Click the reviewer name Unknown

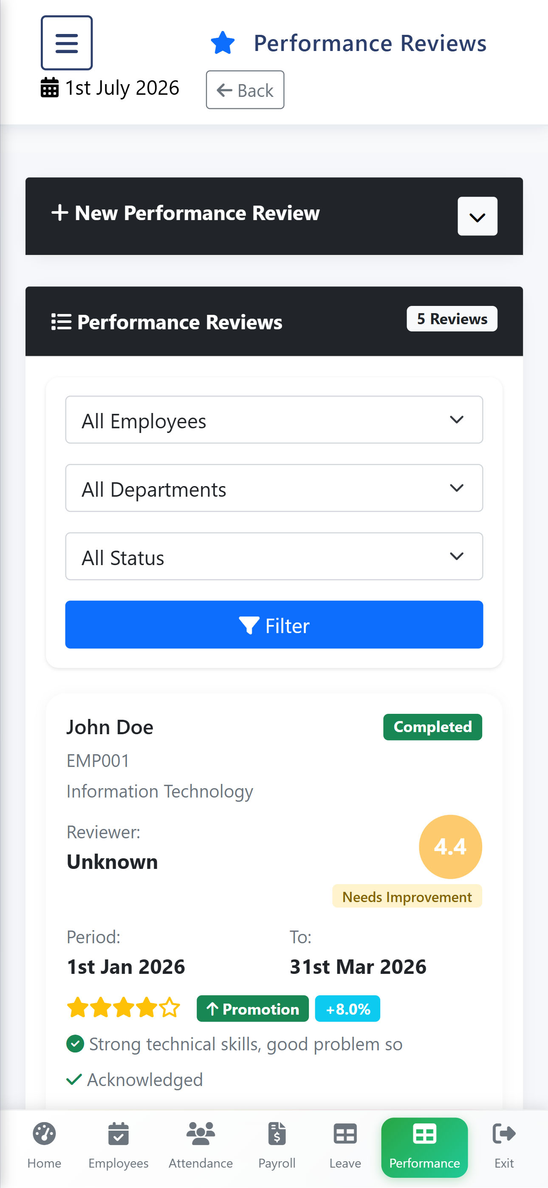[112, 862]
